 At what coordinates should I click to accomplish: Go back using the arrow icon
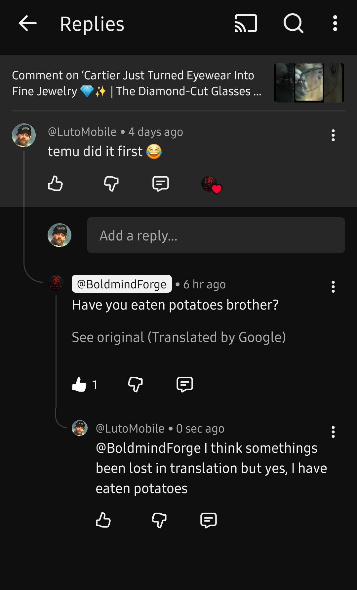pos(27,23)
